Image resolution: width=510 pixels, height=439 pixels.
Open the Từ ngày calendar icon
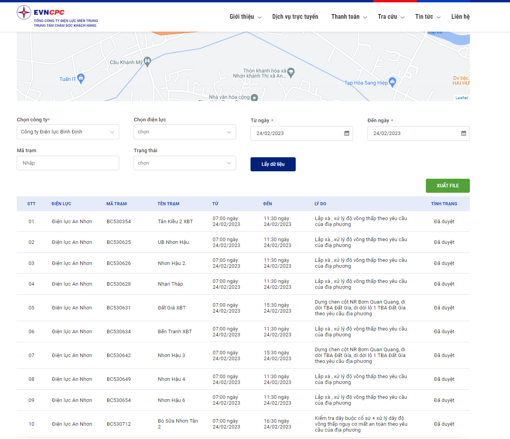pos(347,133)
